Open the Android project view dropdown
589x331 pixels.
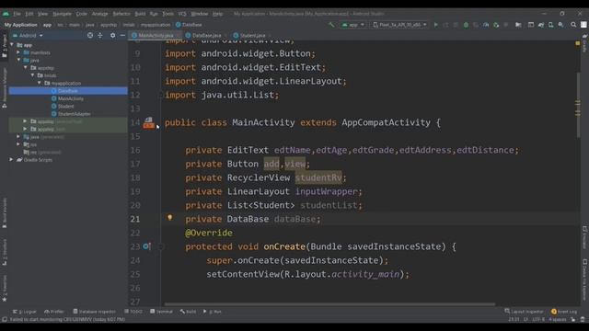click(x=28, y=35)
